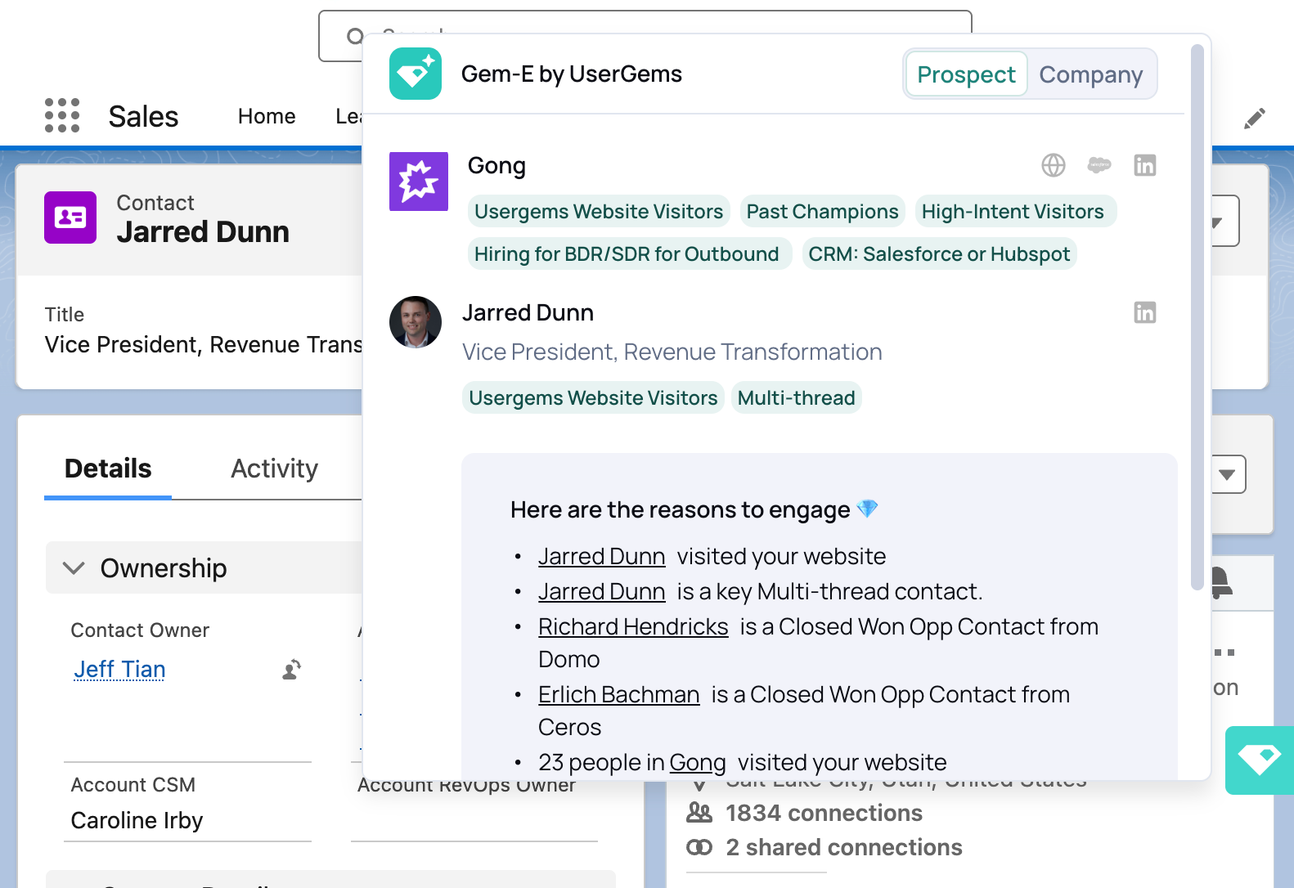Focus the global search field
Viewport: 1294px width, 888px height.
tap(645, 36)
